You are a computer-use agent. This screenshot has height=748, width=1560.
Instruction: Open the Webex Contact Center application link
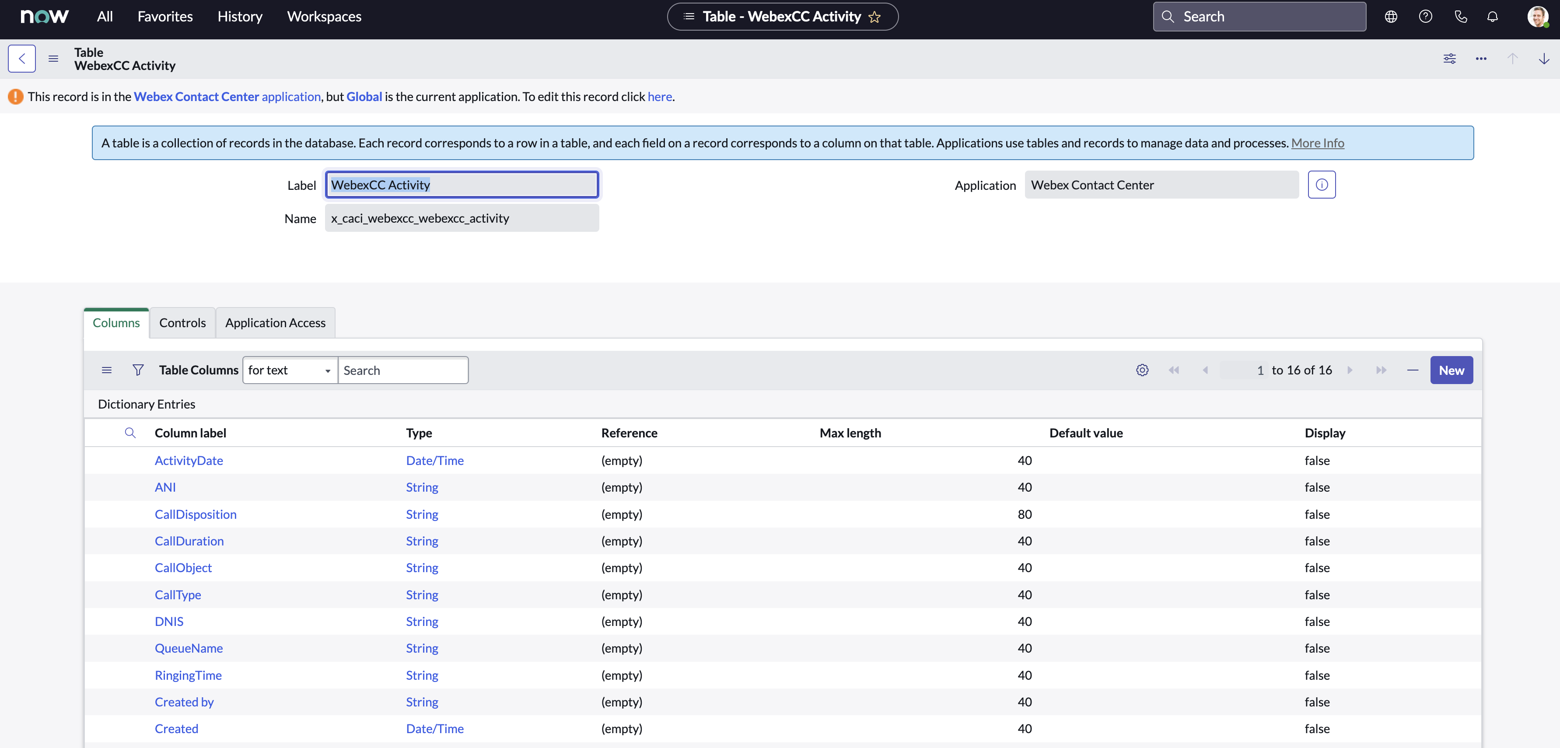(x=227, y=97)
